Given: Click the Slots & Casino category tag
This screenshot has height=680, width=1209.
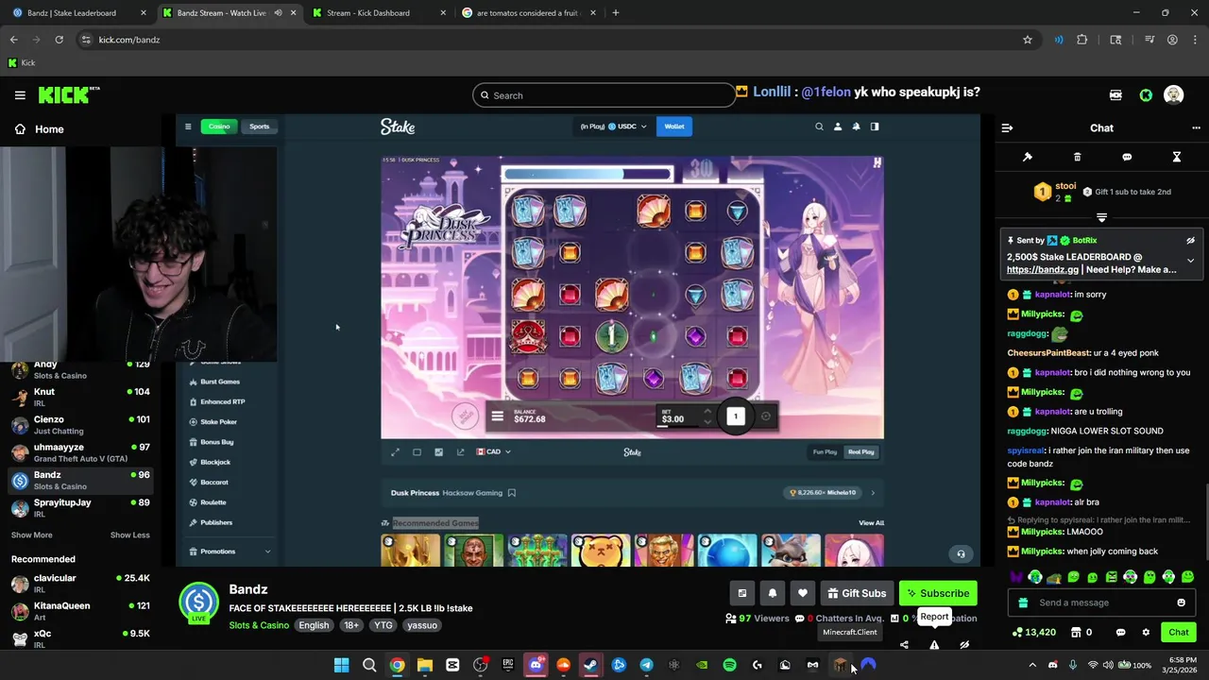Looking at the screenshot, I should 259,625.
